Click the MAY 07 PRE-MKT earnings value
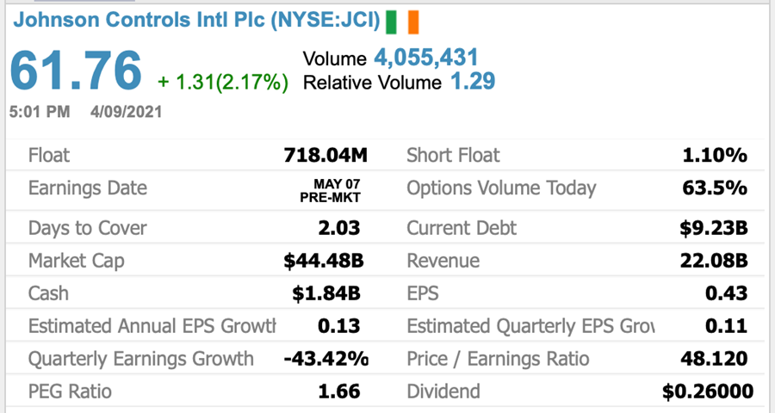Viewport: 775px width, 413px height. [x=330, y=191]
